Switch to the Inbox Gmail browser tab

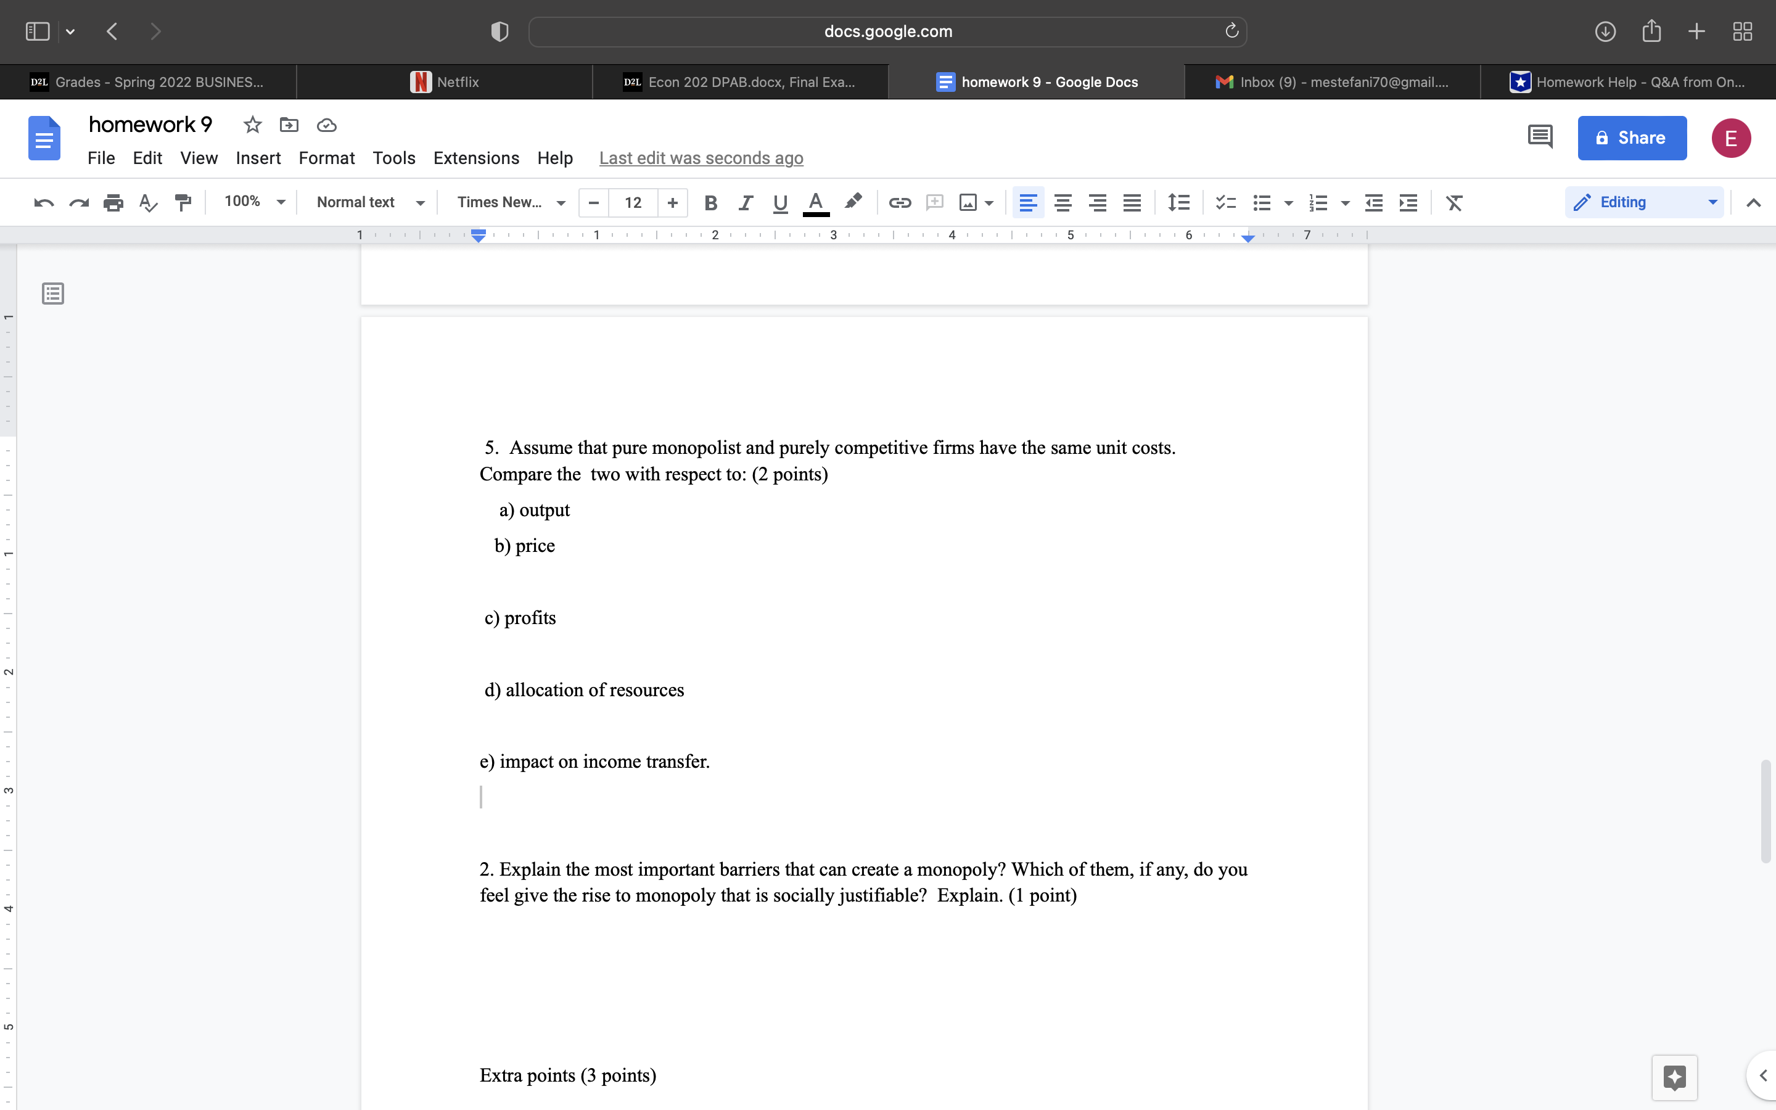coord(1331,81)
